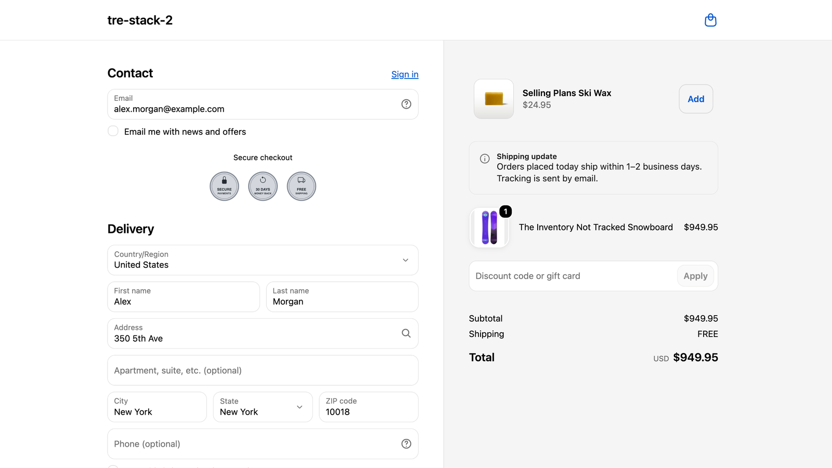Image resolution: width=832 pixels, height=468 pixels.
Task: Click the Shipping update info icon
Action: [485, 159]
